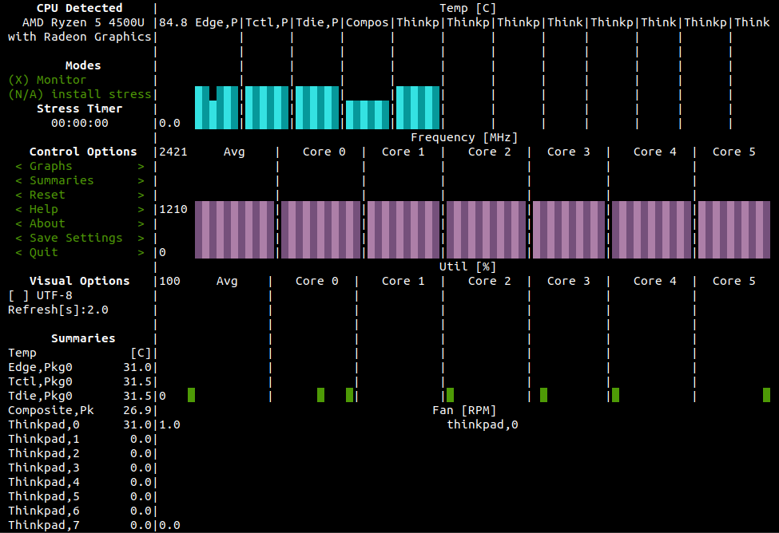This screenshot has height=533, width=779.
Task: Click the Core 3 label in Util graph
Action: (x=568, y=281)
